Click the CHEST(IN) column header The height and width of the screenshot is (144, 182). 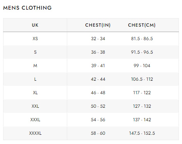98,25
